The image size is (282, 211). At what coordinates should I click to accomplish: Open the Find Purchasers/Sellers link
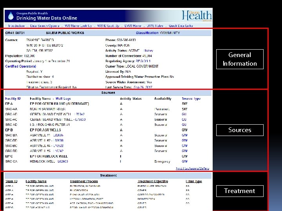[x=192, y=168]
